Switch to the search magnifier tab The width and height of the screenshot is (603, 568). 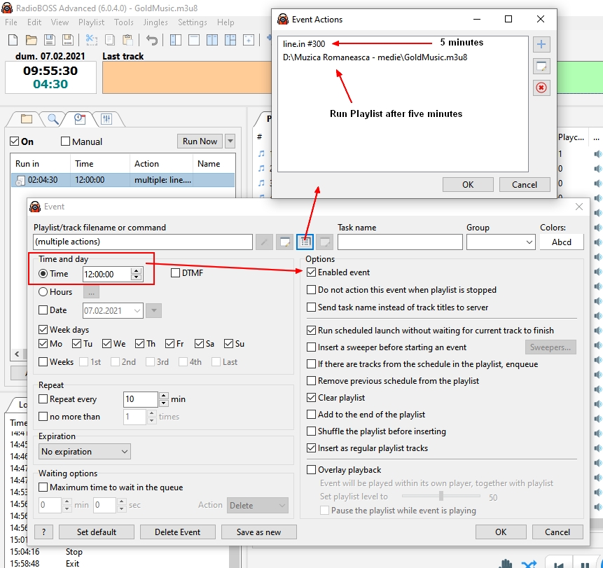(x=53, y=119)
